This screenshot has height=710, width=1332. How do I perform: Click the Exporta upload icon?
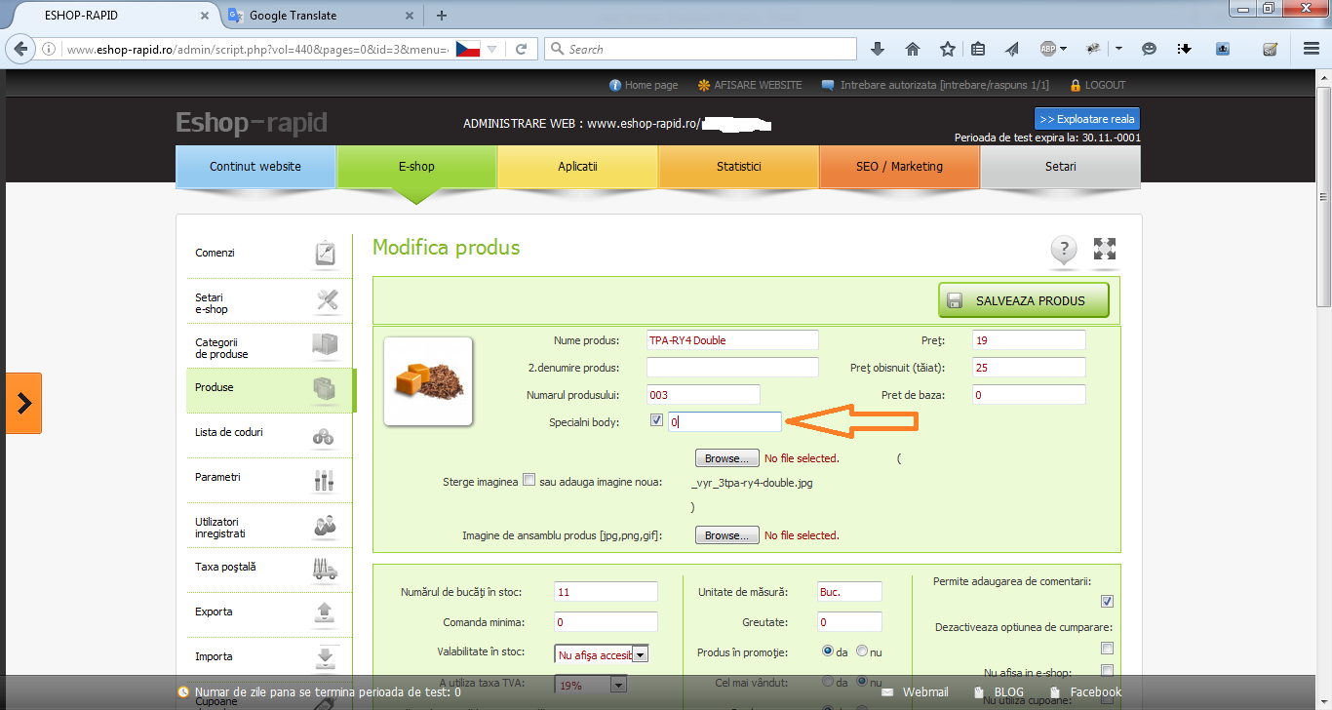(325, 612)
